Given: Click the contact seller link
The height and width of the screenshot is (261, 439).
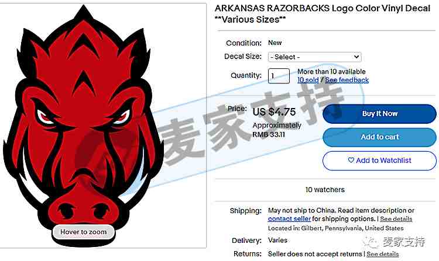Looking at the screenshot, I should tap(289, 219).
